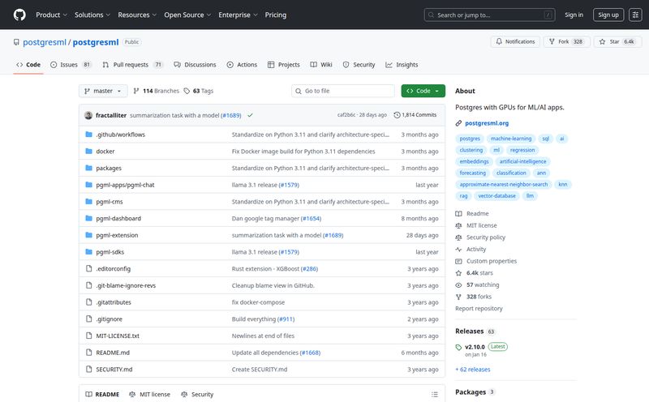Open the Security tab in repo navigation

point(359,65)
